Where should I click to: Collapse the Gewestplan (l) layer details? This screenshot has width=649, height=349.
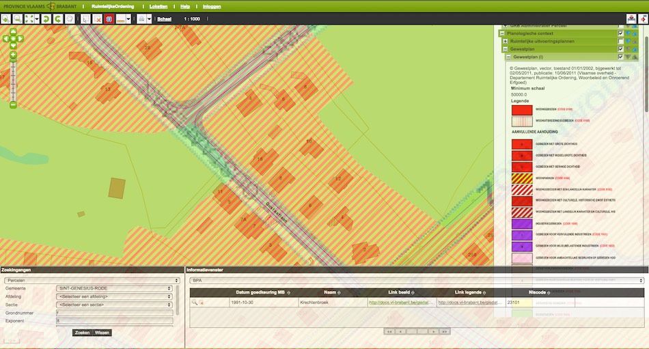(509, 57)
